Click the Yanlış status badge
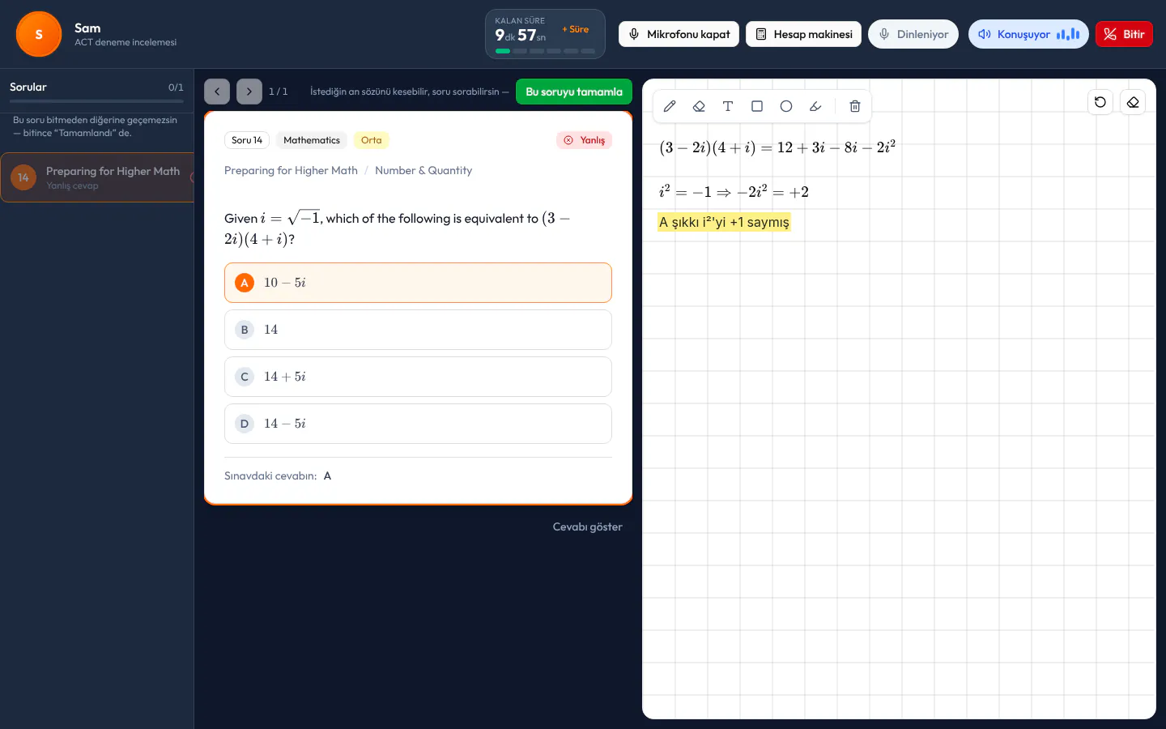 (x=585, y=140)
